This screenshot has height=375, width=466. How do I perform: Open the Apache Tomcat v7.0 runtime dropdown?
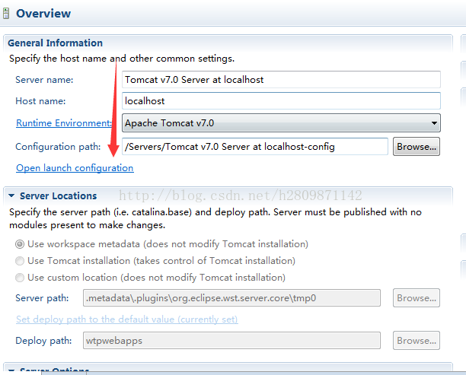(x=281, y=123)
